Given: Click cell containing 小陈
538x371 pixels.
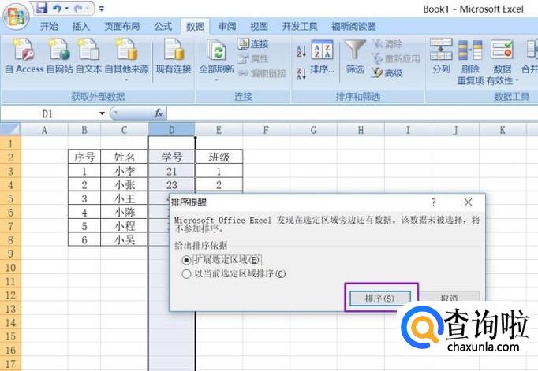Looking at the screenshot, I should click(124, 212).
